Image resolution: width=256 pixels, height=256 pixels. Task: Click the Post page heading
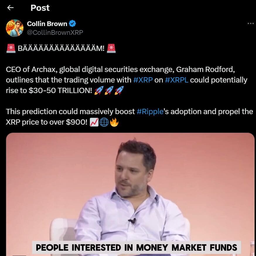[x=40, y=8]
